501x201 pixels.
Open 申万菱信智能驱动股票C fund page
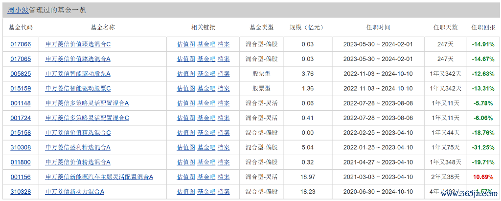pos(78,88)
